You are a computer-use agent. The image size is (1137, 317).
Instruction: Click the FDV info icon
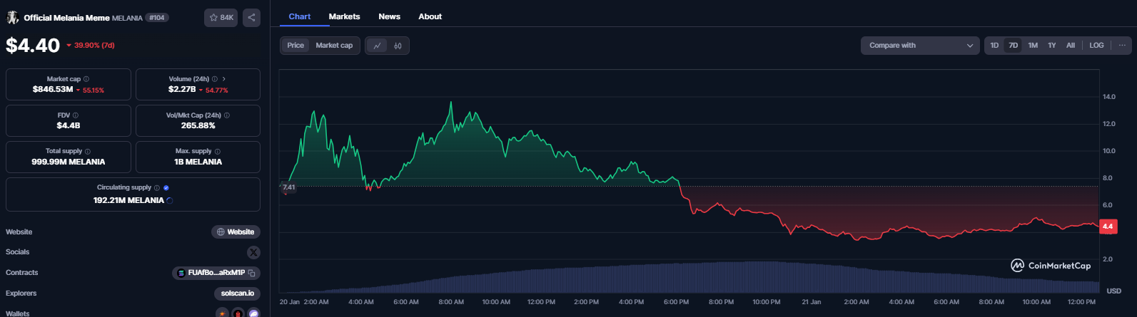pyautogui.click(x=76, y=115)
